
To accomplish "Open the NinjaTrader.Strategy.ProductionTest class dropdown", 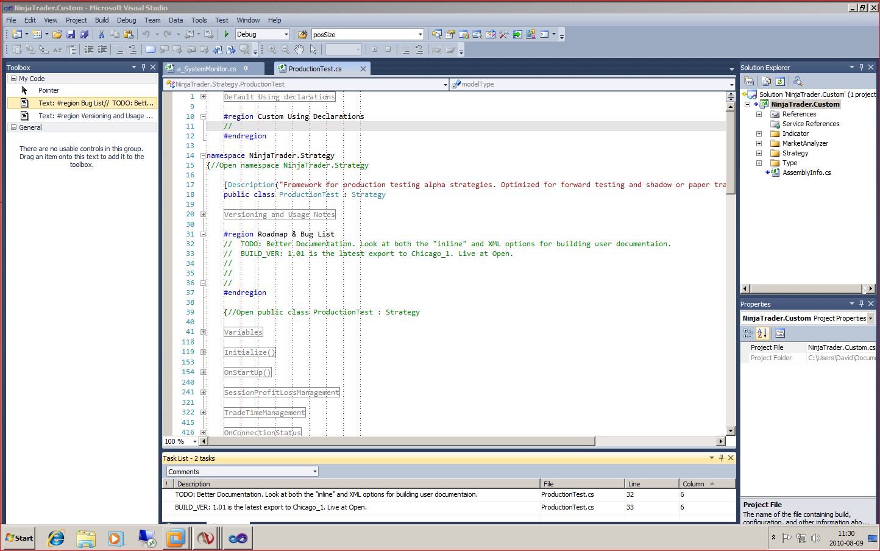I will coord(445,84).
